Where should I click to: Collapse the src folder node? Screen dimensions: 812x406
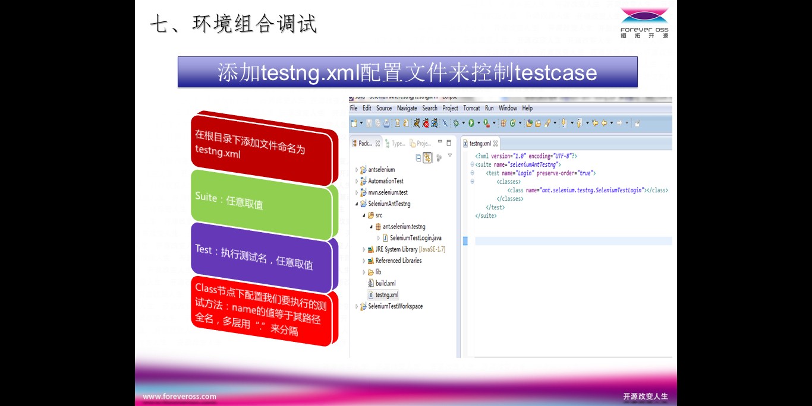click(364, 215)
